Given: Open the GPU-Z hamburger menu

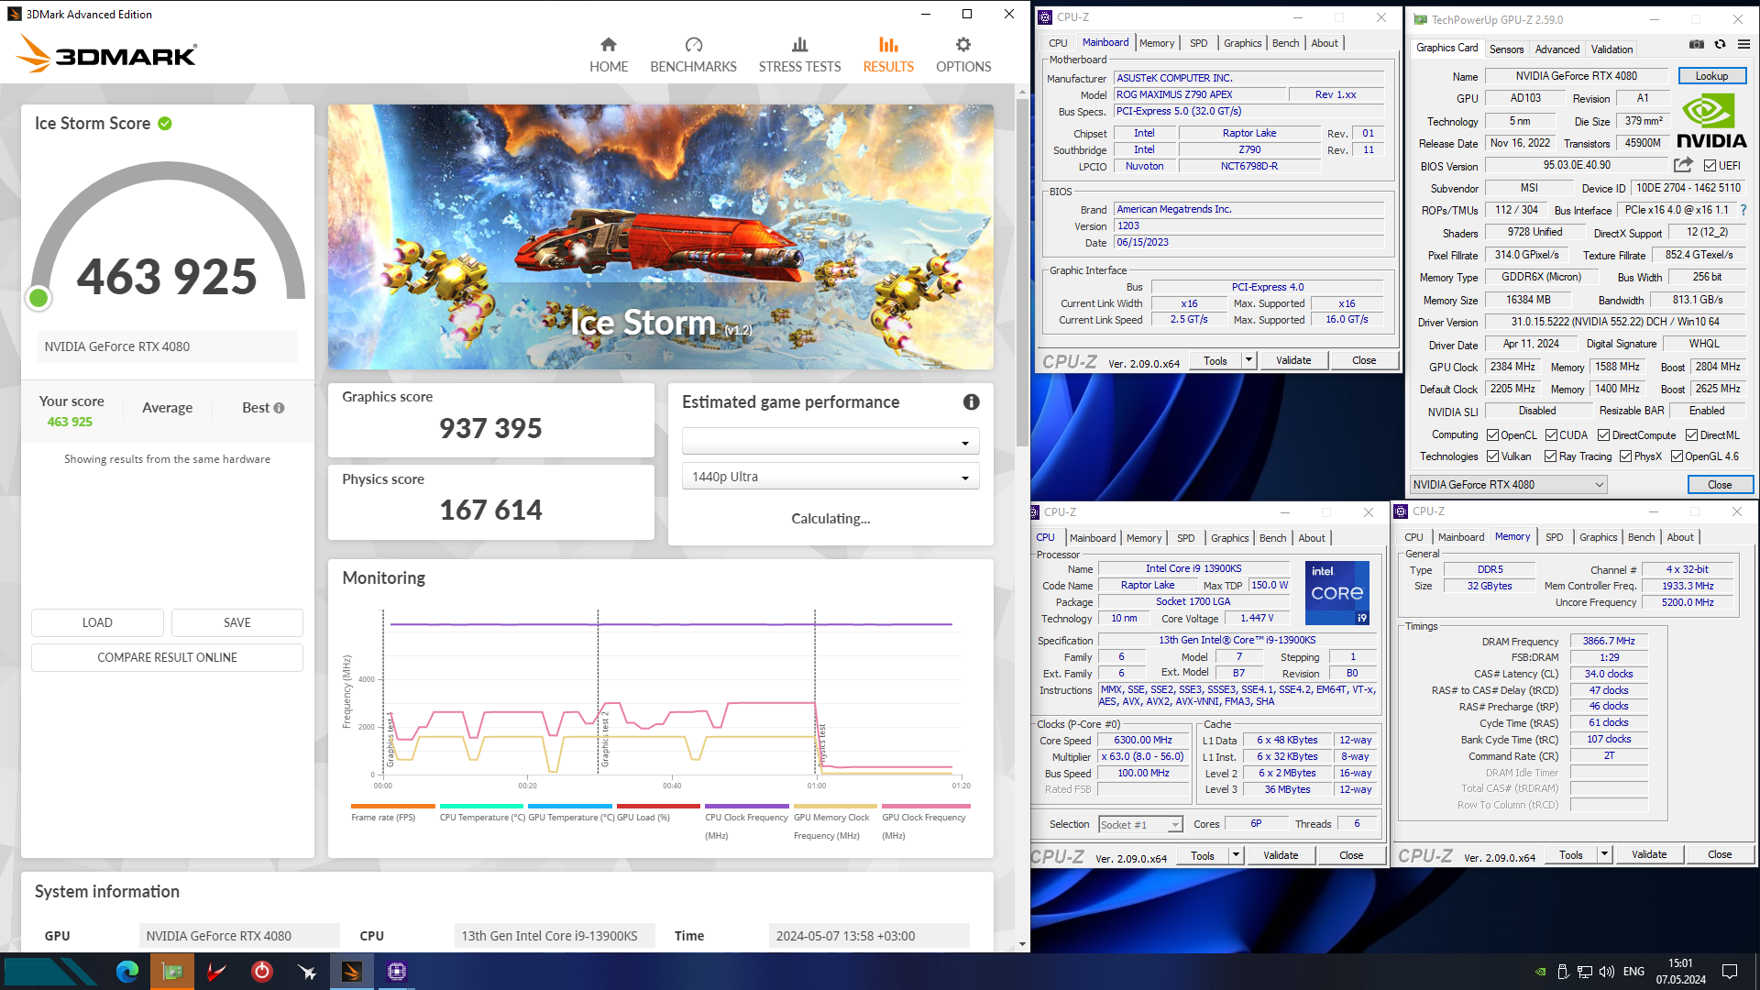Looking at the screenshot, I should coord(1743,44).
